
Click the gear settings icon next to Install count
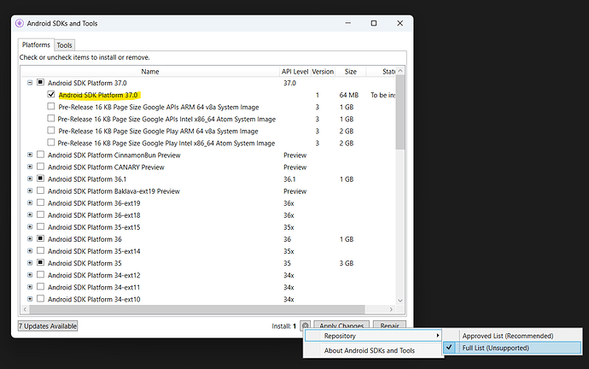click(306, 325)
